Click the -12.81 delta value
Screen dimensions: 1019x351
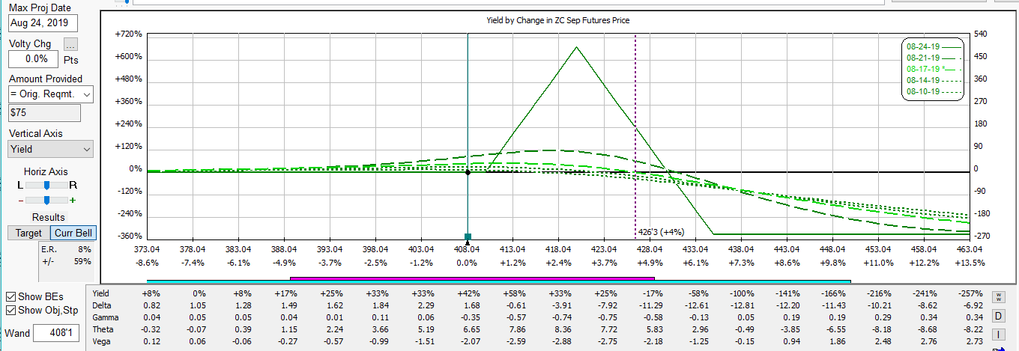click(x=743, y=305)
